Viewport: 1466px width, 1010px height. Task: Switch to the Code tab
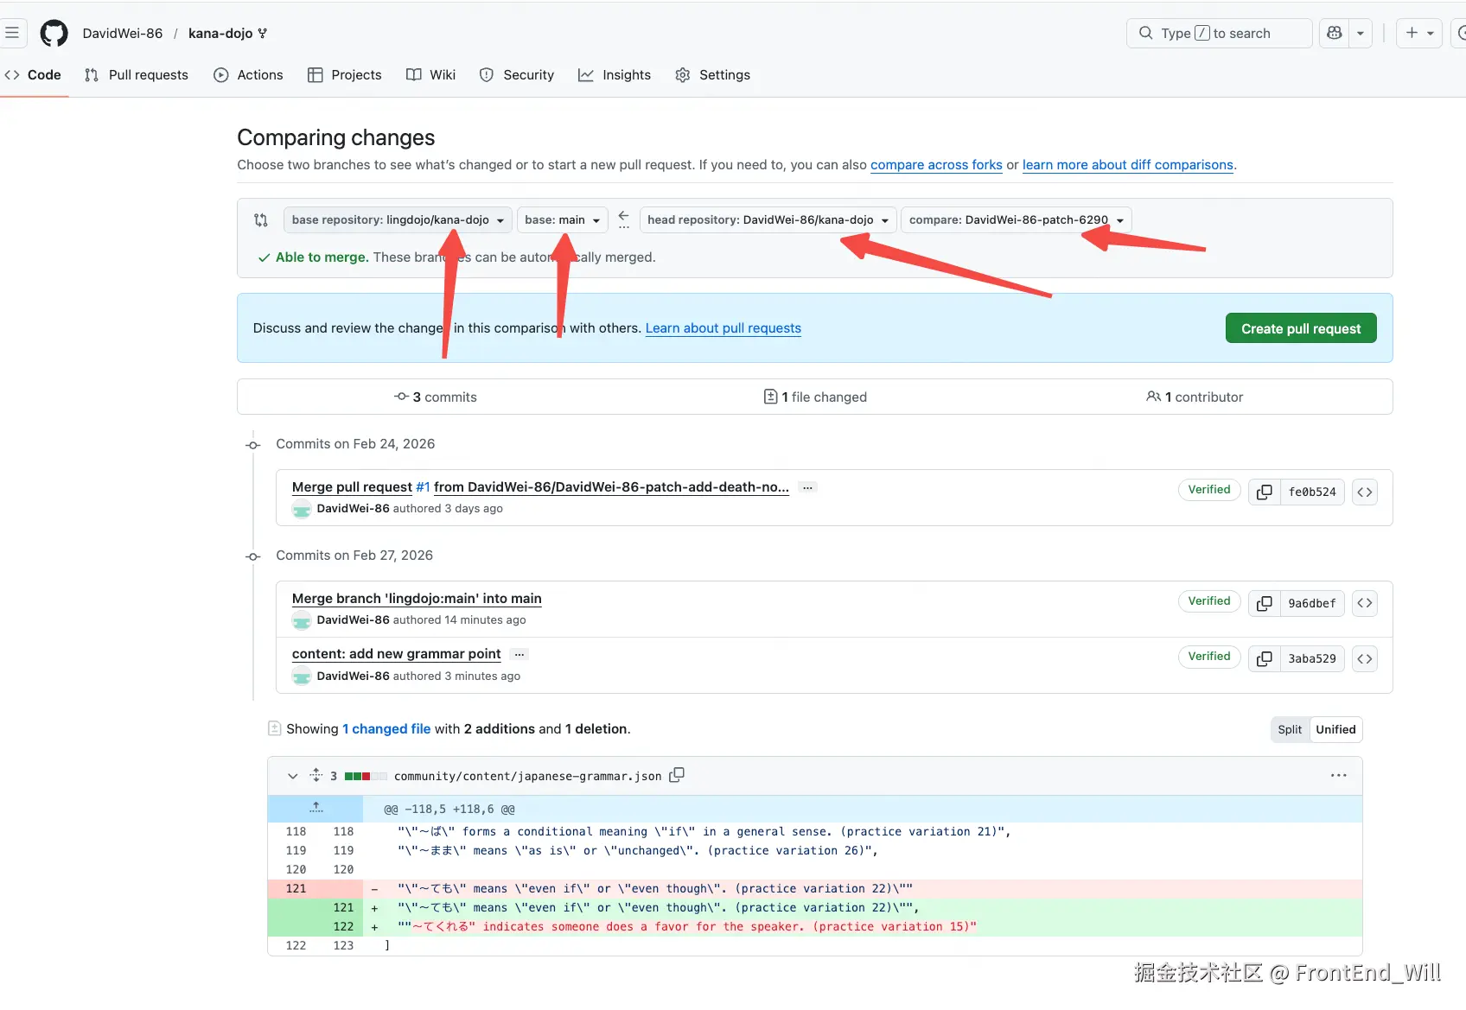(34, 75)
